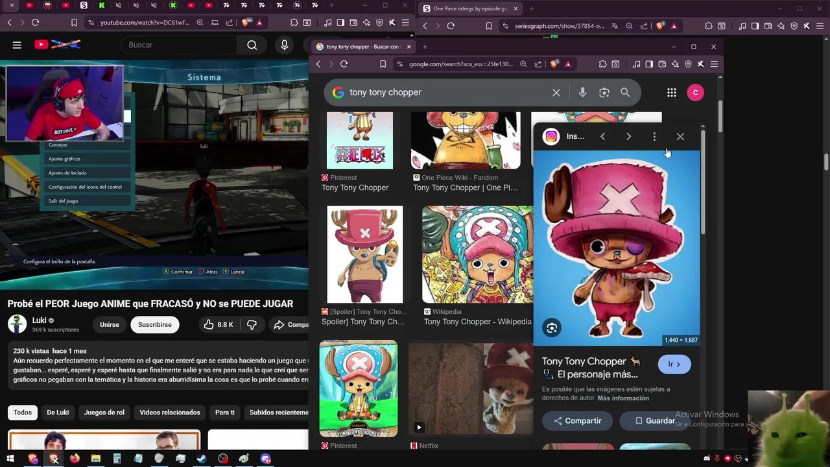
Task: Select the Videos relacionados filter chip
Action: pyautogui.click(x=170, y=413)
